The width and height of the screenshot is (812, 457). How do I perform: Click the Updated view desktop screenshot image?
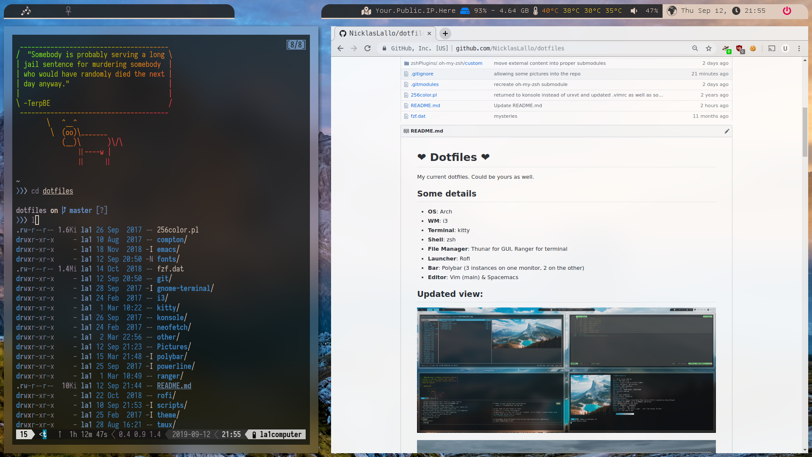pos(566,370)
